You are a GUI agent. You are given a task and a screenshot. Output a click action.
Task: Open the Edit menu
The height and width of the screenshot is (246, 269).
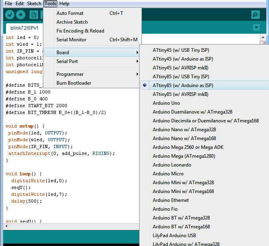(20, 4)
